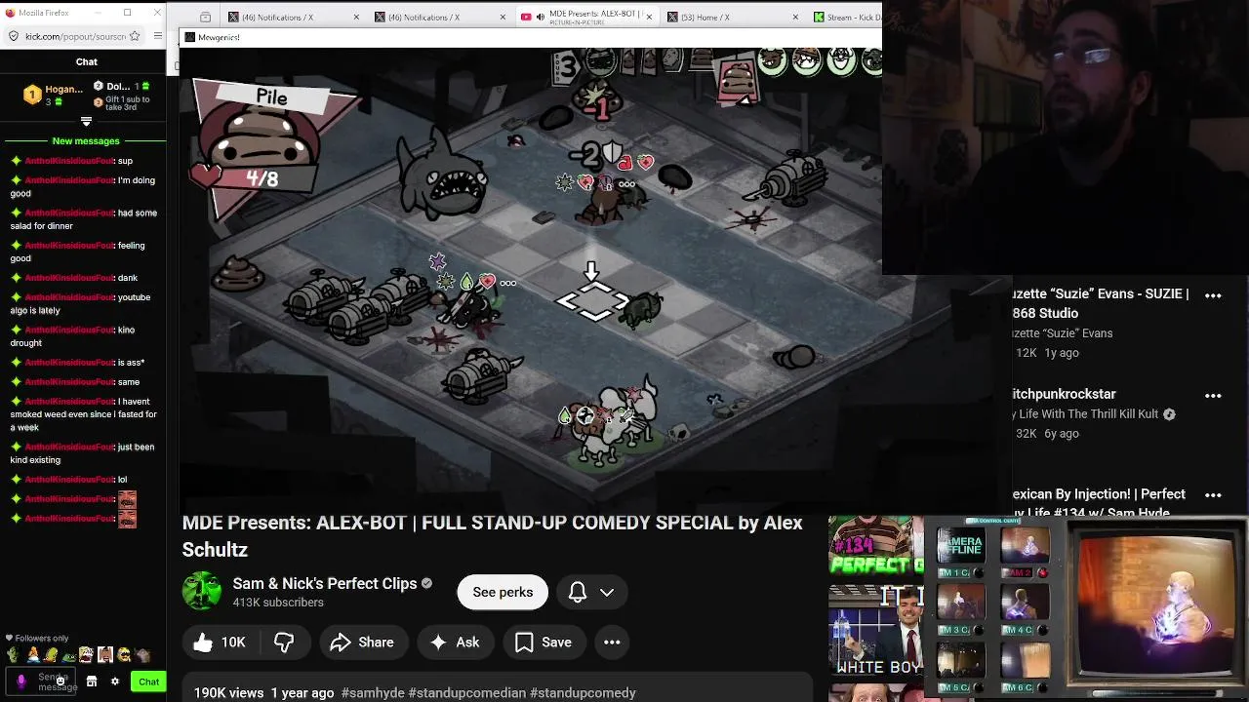Open options menu for the itchpunkrockstar video
Screen dimensions: 1249x702
(x=1213, y=395)
